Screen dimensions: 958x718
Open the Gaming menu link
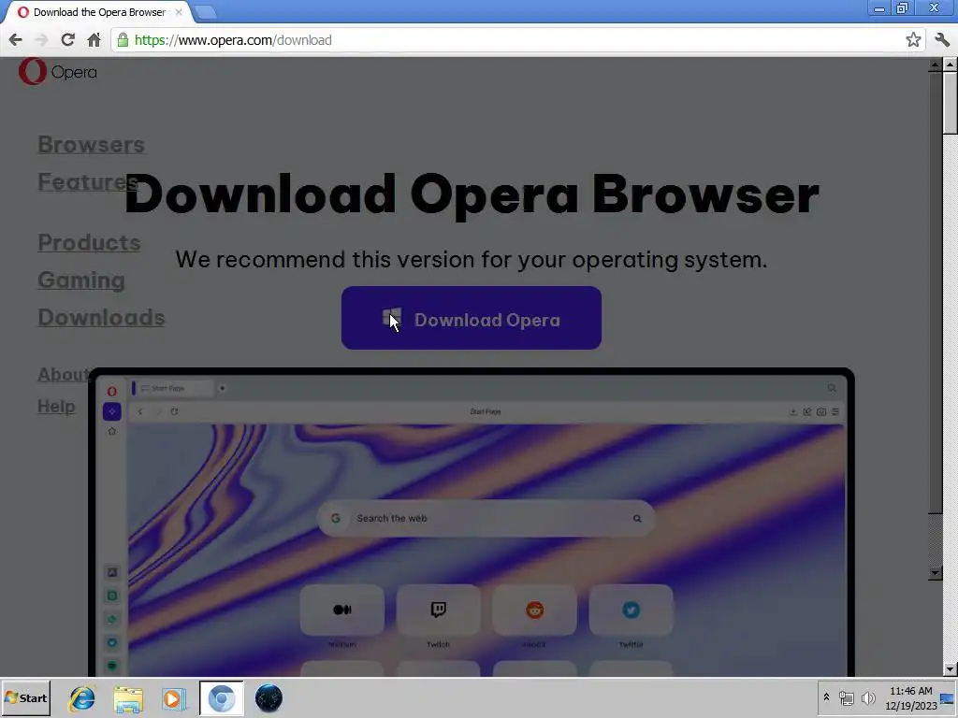coord(81,280)
